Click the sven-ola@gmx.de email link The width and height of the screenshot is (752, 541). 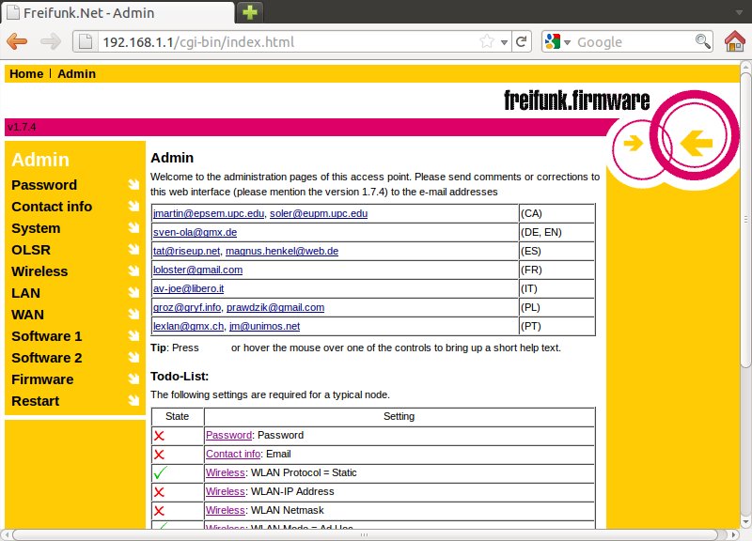pyautogui.click(x=196, y=232)
